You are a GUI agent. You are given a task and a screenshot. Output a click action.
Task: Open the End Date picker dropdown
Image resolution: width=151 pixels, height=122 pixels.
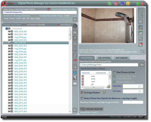point(140,91)
